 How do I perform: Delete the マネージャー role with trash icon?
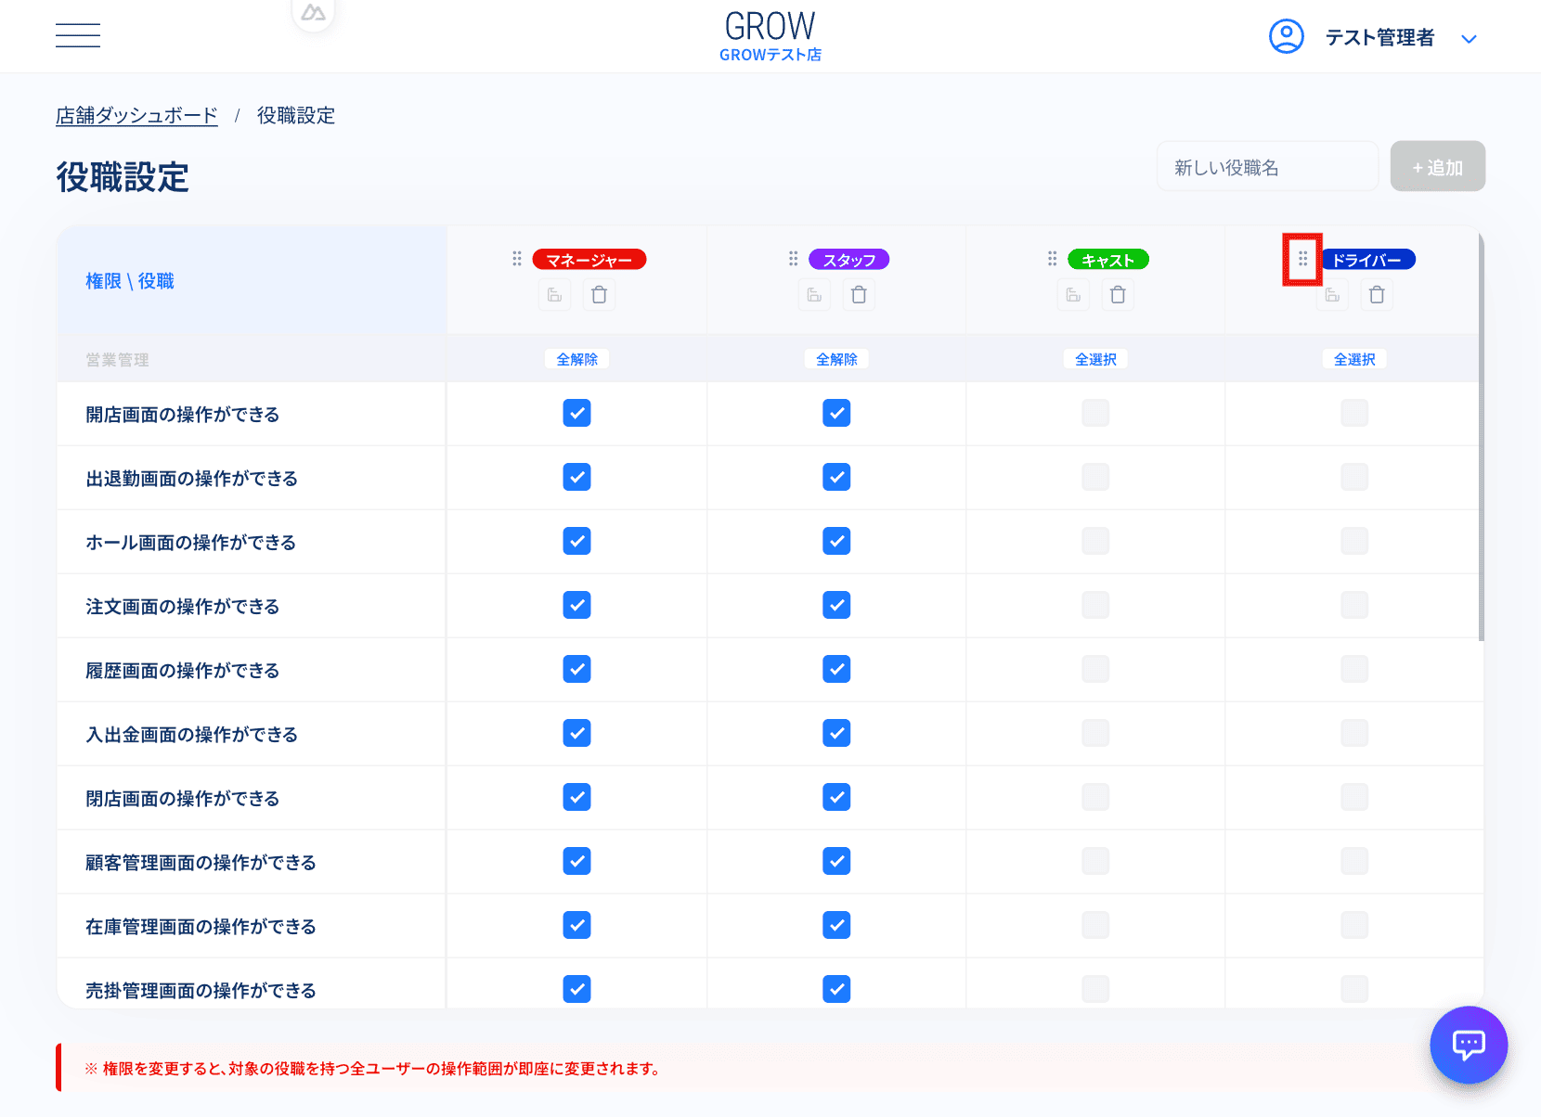click(600, 295)
